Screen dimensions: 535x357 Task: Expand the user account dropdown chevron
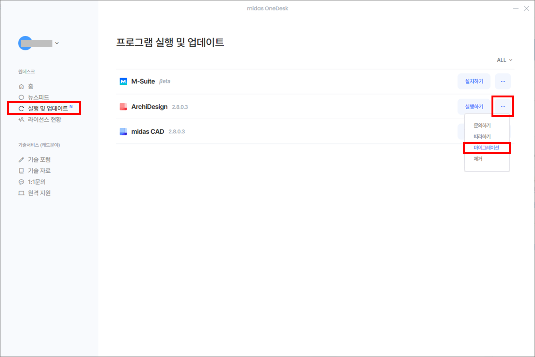click(x=57, y=43)
